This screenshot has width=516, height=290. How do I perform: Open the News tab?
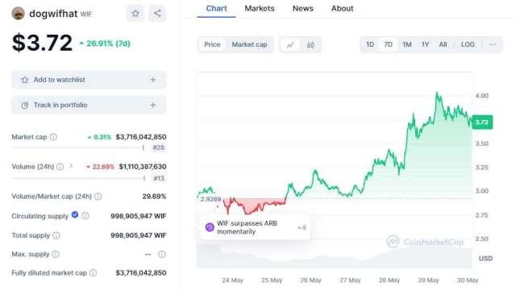303,9
